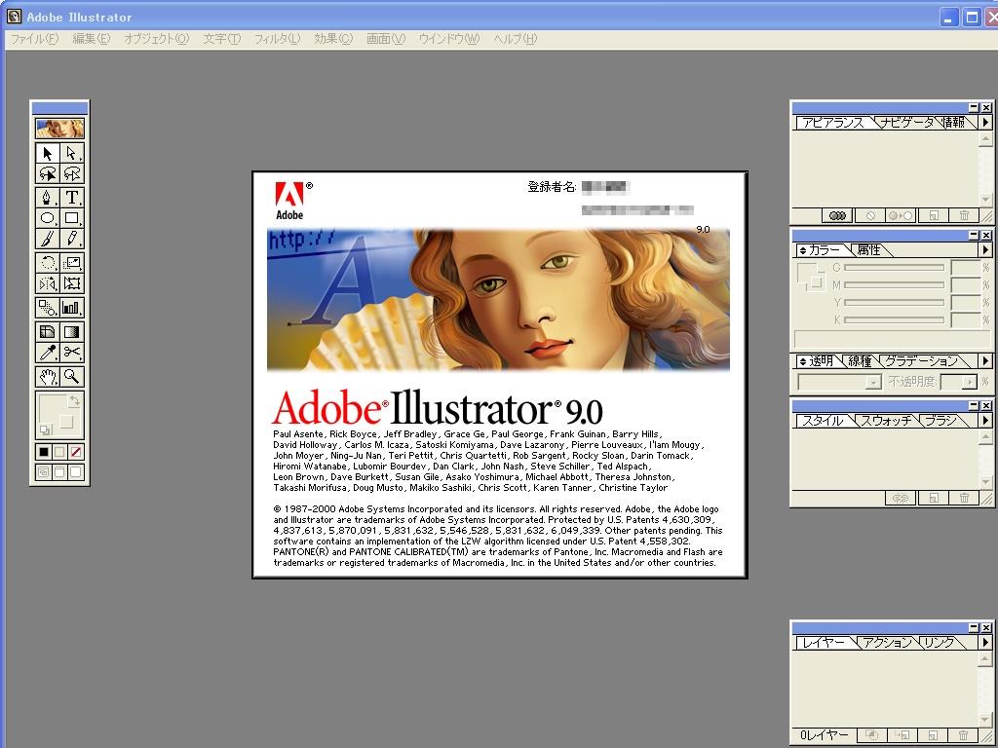The height and width of the screenshot is (748, 998).
Task: Dismiss the Illustrator 9.0 splash screen
Action: click(500, 375)
